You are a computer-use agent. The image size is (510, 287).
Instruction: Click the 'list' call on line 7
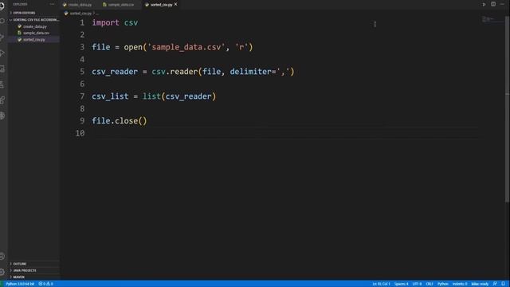click(151, 96)
